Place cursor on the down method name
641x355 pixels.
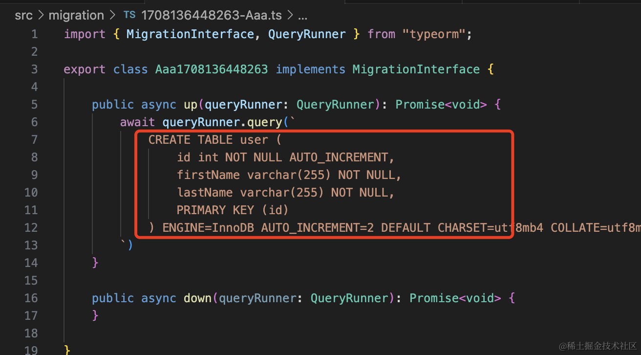coord(197,298)
